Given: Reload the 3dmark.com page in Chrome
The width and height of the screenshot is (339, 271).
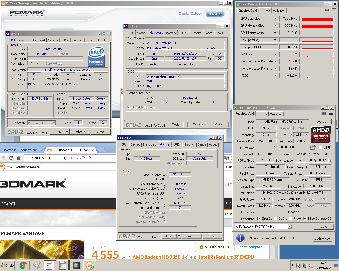Looking at the screenshot, I should (11, 158).
